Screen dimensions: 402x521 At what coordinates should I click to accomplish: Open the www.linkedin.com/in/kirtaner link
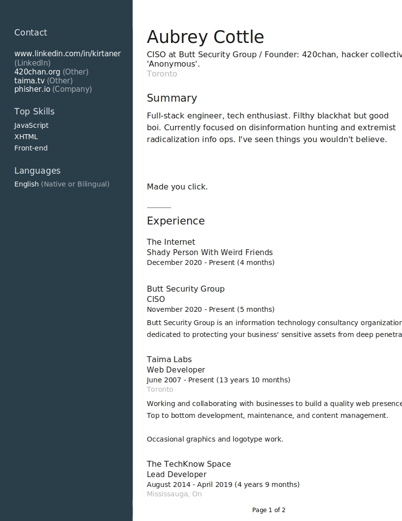tap(67, 53)
